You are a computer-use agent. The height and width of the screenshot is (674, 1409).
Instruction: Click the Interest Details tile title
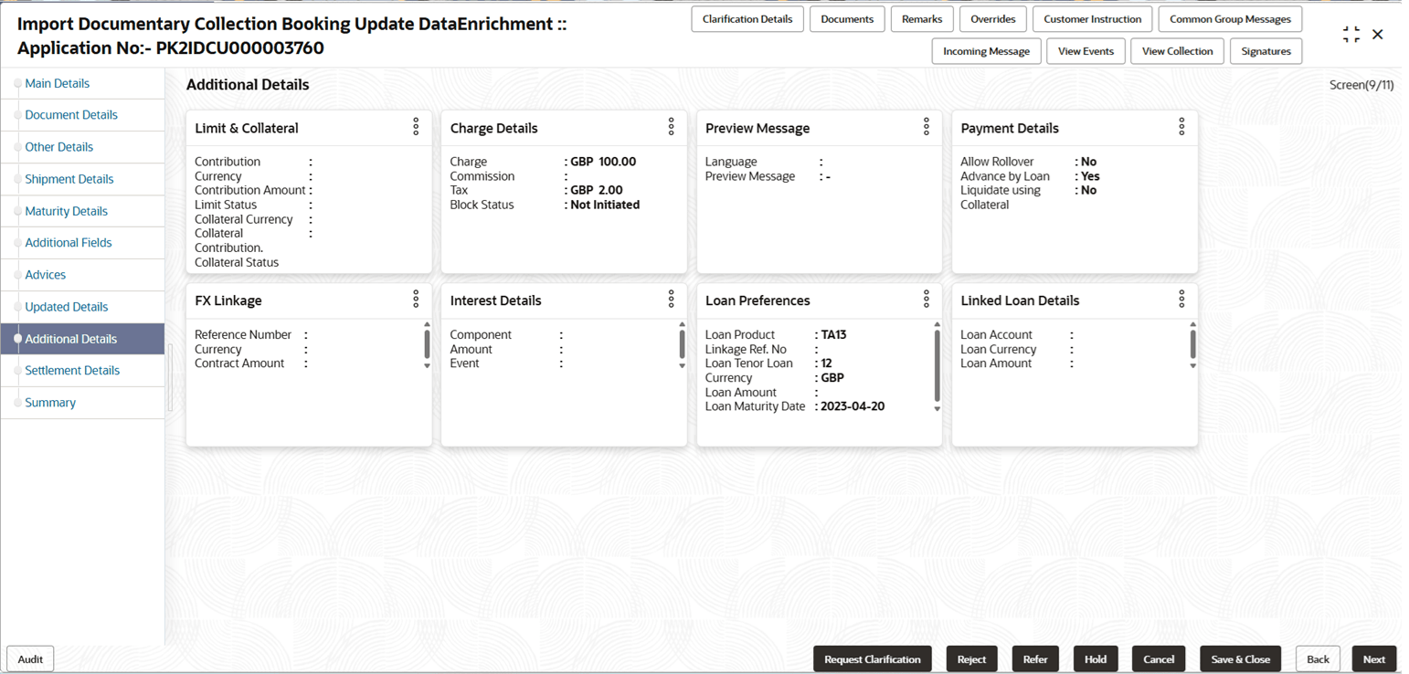tap(495, 301)
